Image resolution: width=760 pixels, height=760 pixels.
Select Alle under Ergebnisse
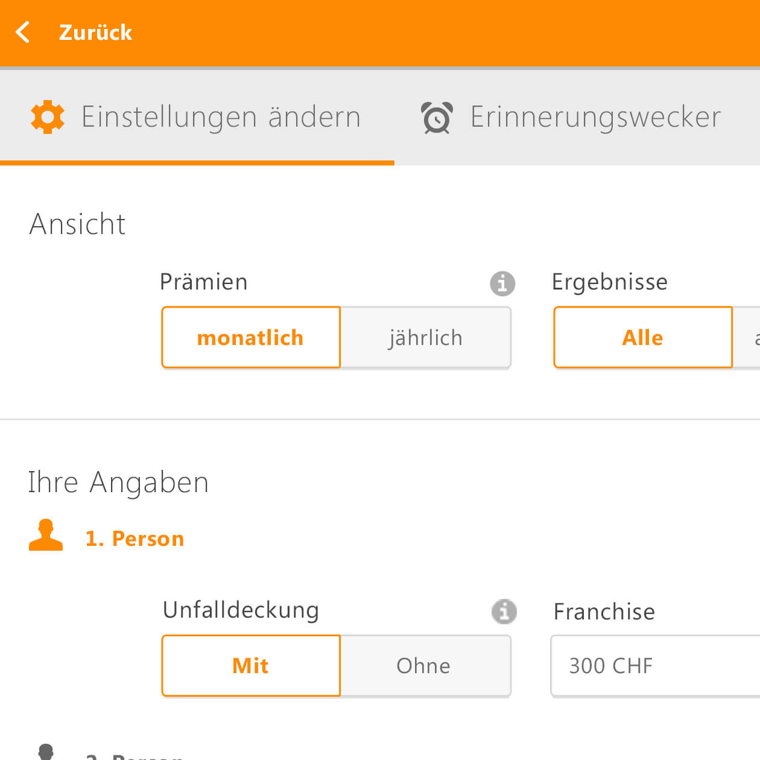[643, 337]
